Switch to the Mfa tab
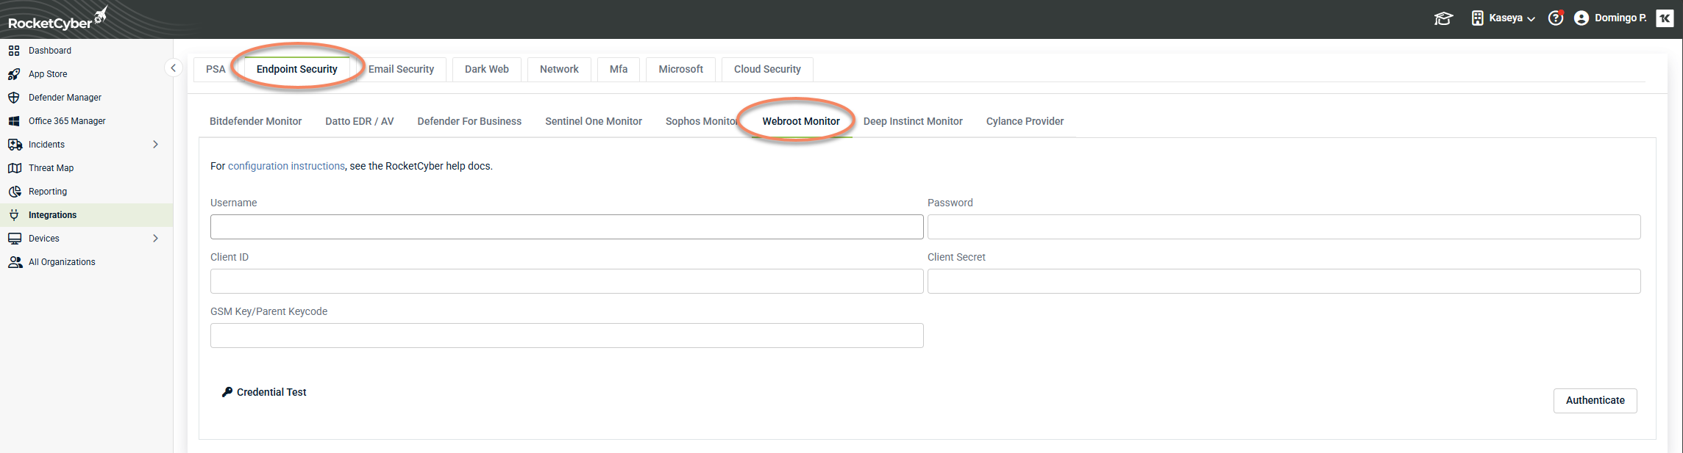The width and height of the screenshot is (1683, 453). tap(619, 69)
